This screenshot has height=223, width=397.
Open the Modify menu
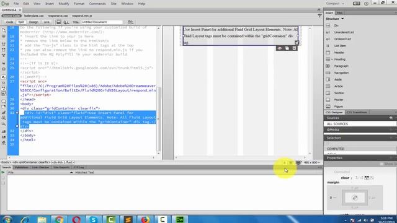(64, 4)
